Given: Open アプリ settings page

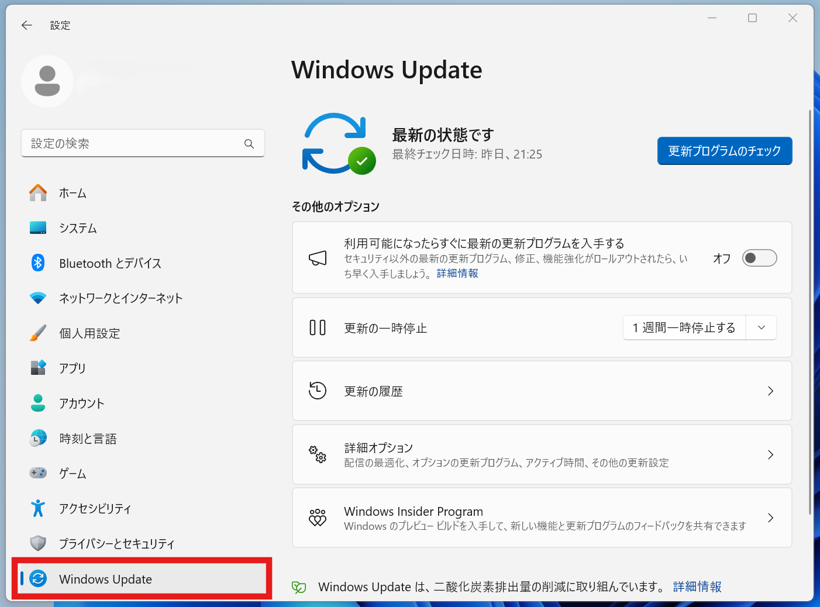Looking at the screenshot, I should pyautogui.click(x=143, y=368).
